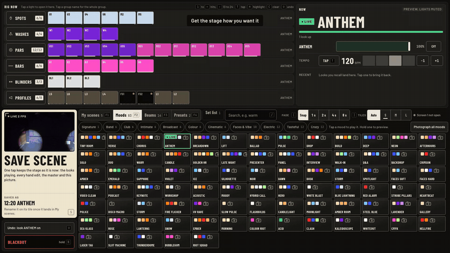Open the Presets tab
This screenshot has height=253, width=450.
(186, 115)
